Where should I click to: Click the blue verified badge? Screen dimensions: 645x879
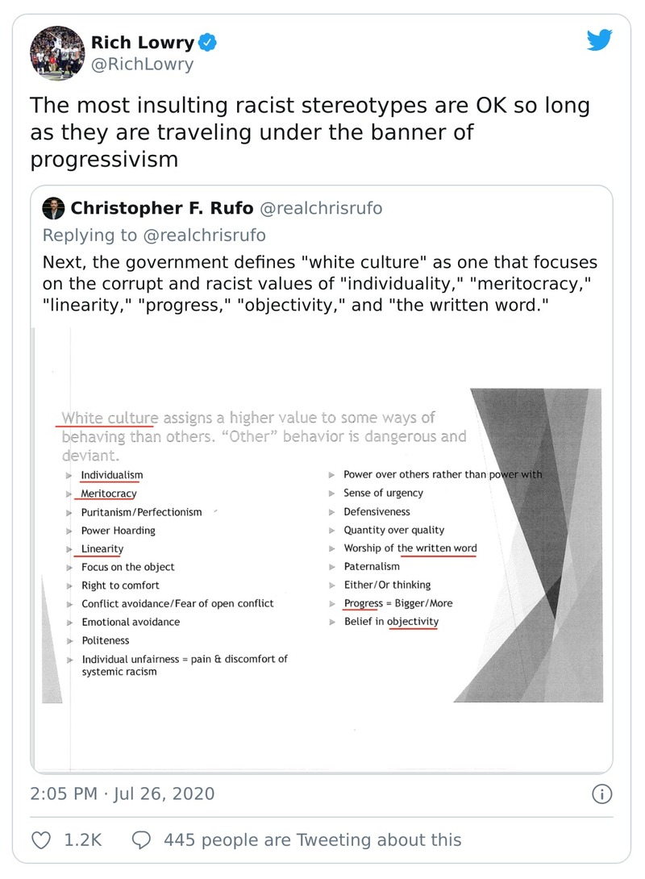208,42
